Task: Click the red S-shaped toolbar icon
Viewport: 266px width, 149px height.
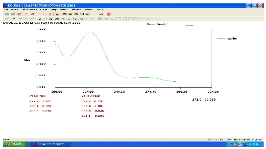Action: point(50,14)
